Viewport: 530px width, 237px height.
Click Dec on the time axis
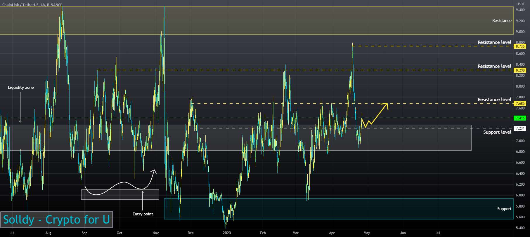(191, 233)
